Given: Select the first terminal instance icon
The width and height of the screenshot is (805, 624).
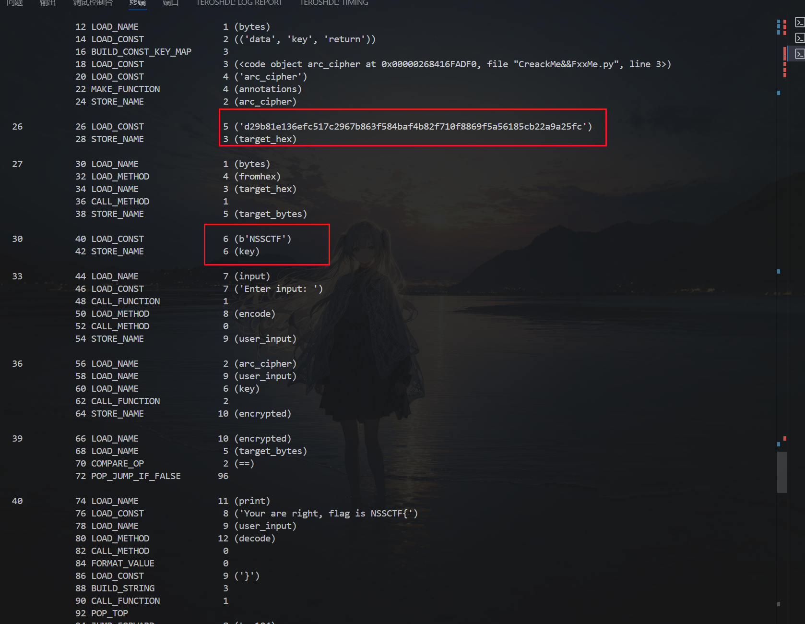Looking at the screenshot, I should pos(799,23).
